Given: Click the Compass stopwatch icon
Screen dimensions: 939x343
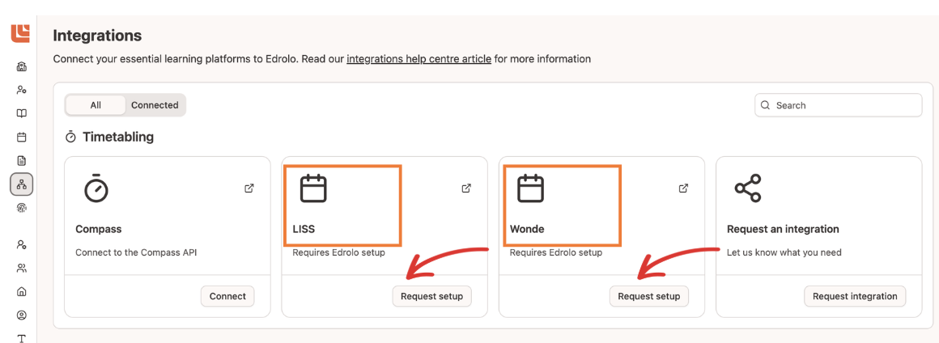Looking at the screenshot, I should point(96,188).
